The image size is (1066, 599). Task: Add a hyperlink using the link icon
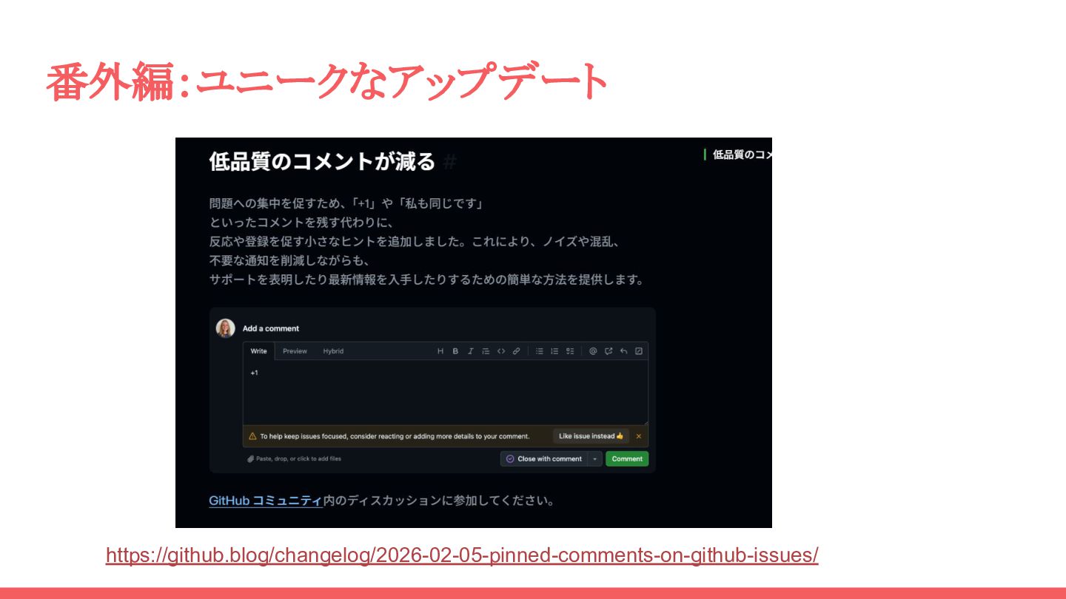tap(517, 351)
